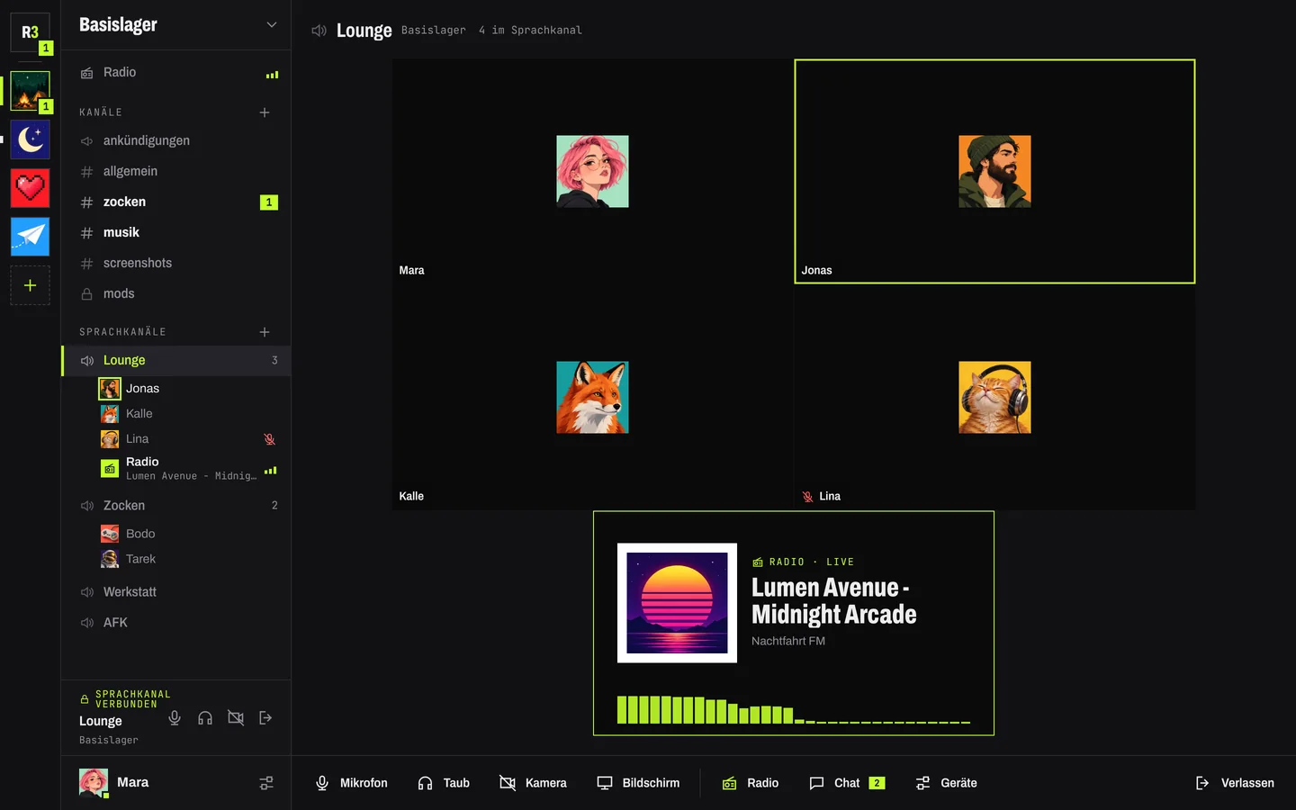Screen dimensions: 1296x810
Task: Open user settings next to Mara
Action: tap(266, 783)
